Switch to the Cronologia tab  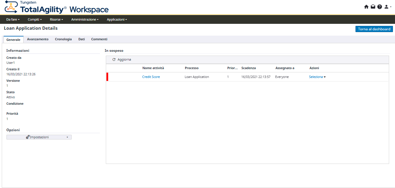[63, 39]
